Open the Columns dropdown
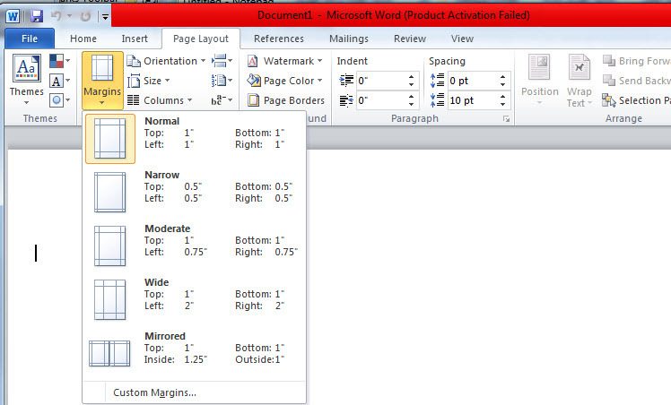Screen dimensions: 671x405 pos(160,100)
